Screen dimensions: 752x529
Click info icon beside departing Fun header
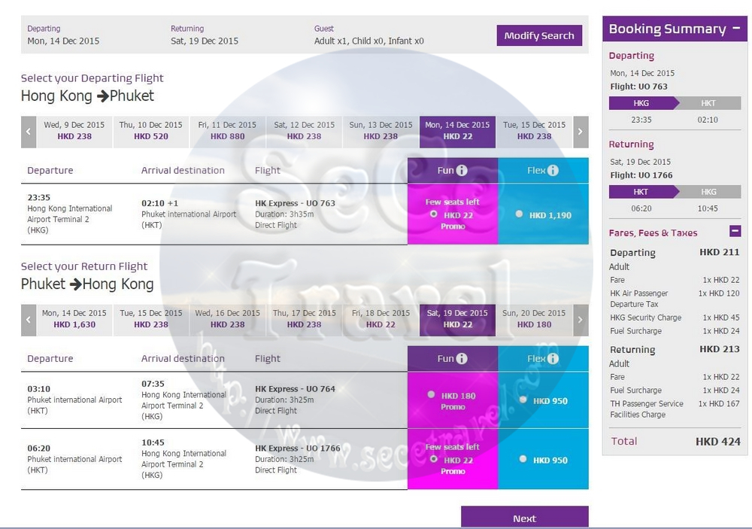tap(462, 171)
